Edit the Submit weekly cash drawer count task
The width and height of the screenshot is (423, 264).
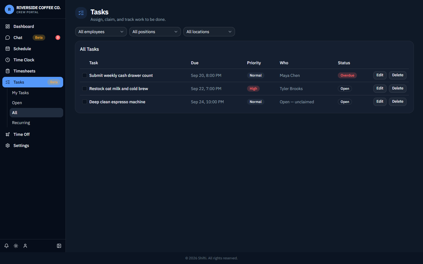pos(380,75)
